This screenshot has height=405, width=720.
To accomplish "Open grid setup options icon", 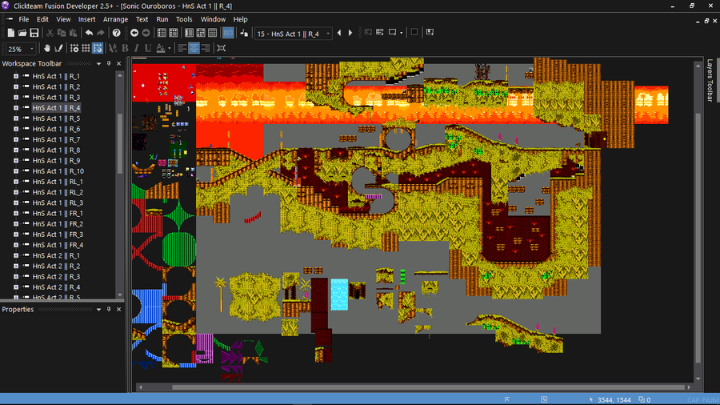I will coord(74,48).
